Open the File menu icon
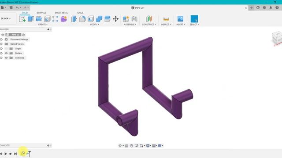The height and width of the screenshot is (158, 282). (x=3, y=7)
